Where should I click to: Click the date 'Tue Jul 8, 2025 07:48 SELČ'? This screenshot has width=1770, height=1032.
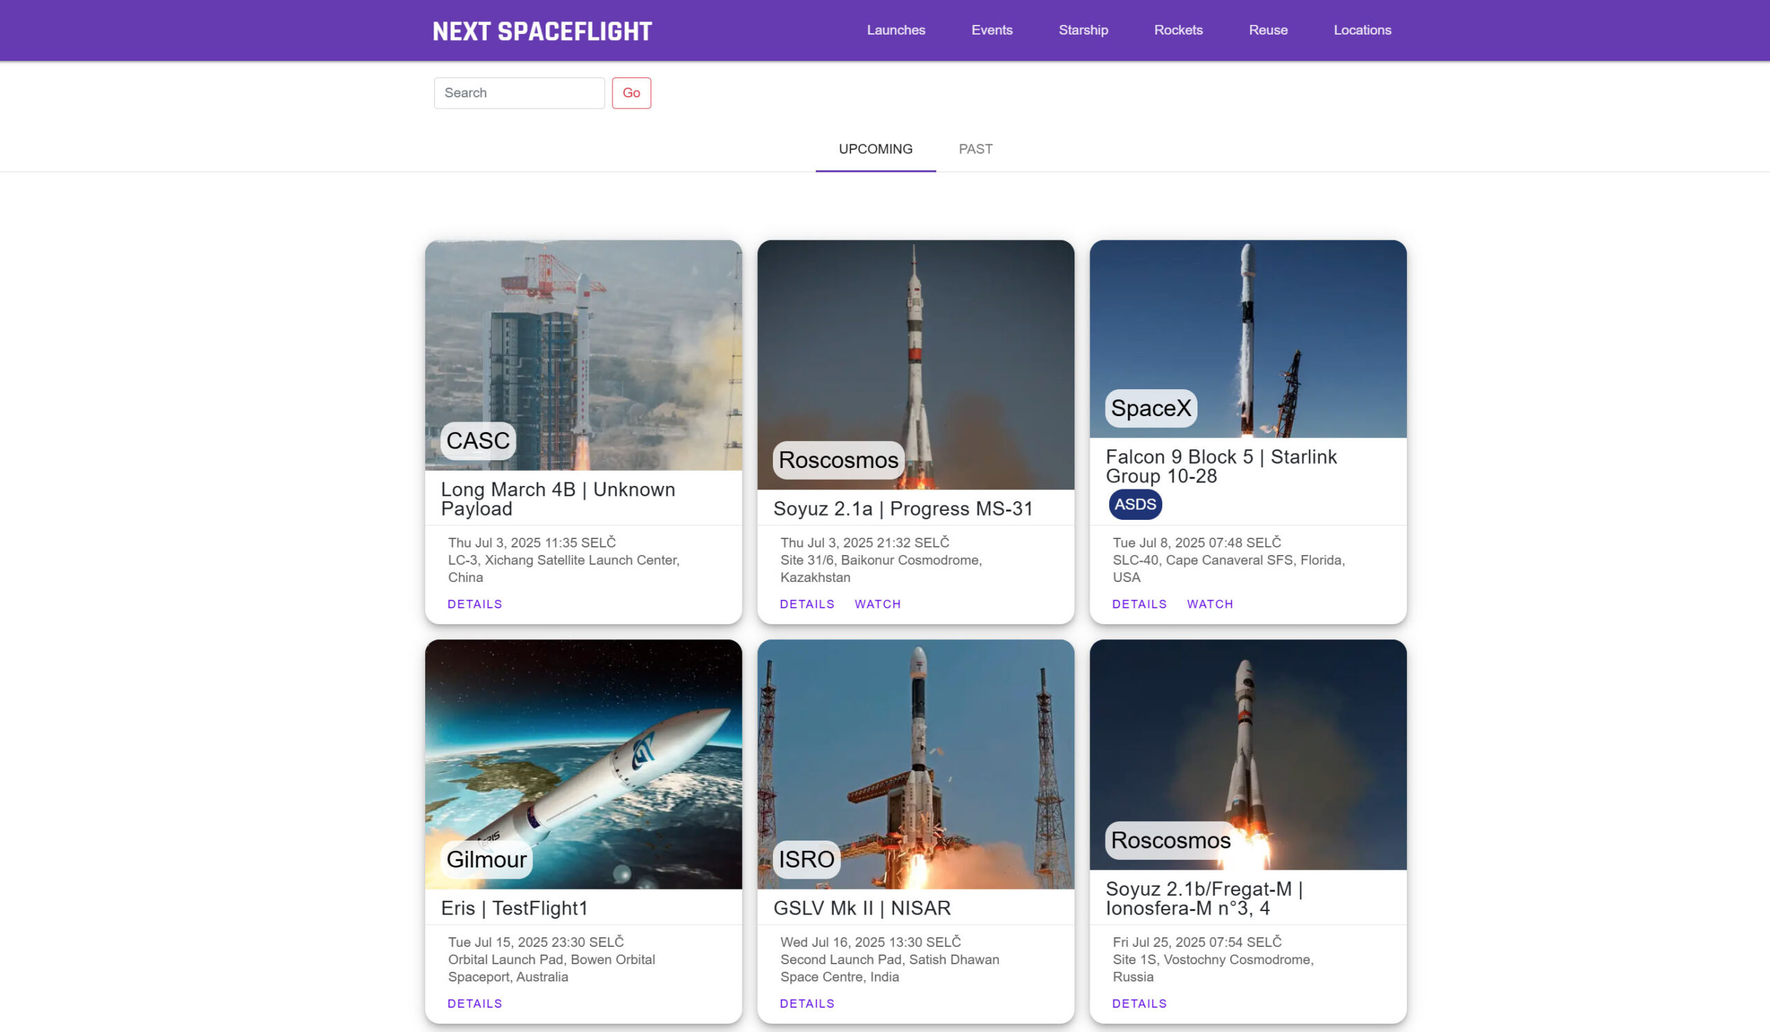pos(1197,543)
